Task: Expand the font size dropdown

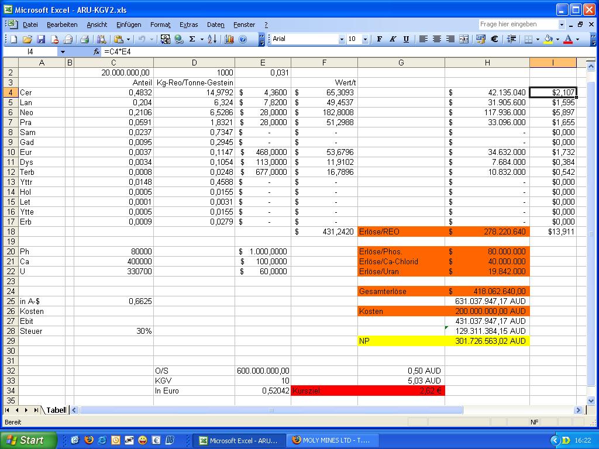Action: pyautogui.click(x=365, y=39)
